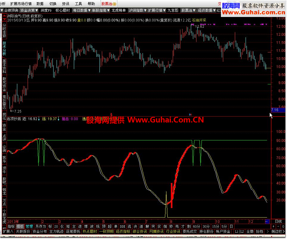This screenshot has width=287, height=239.
Task: Toggle the 短 indicator button
Action: tap(68, 226)
